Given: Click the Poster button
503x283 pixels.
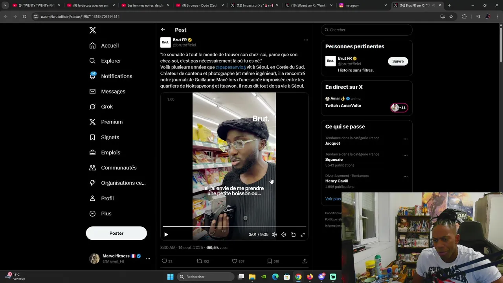Looking at the screenshot, I should pyautogui.click(x=116, y=233).
